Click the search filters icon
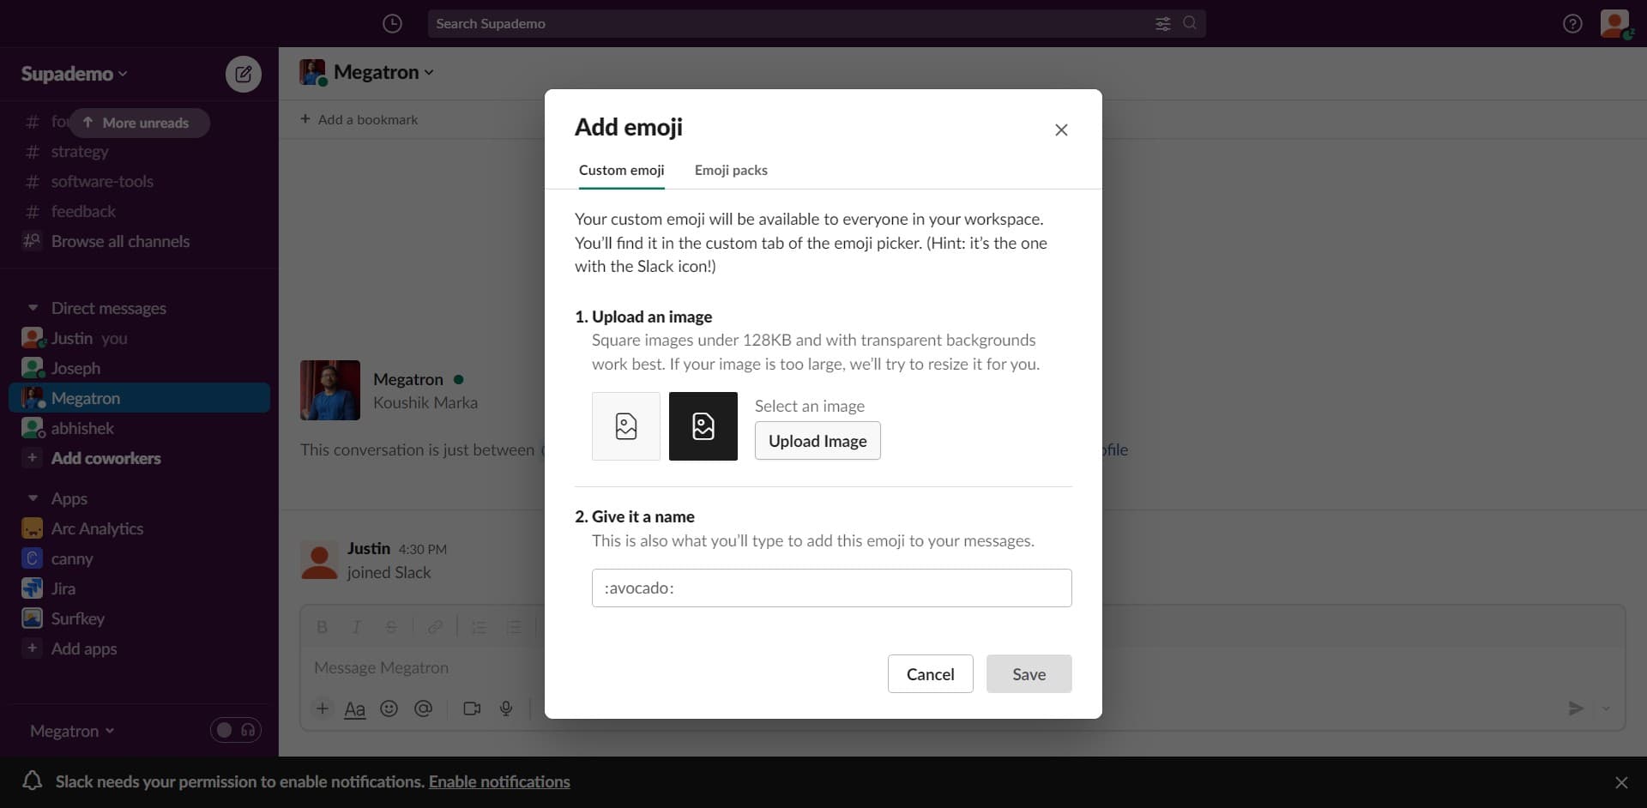 pos(1162,23)
